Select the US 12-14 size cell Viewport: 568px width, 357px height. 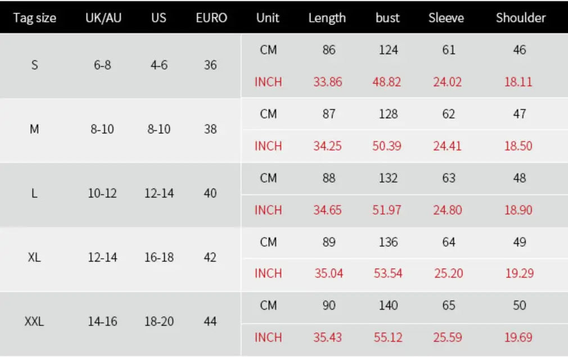[x=159, y=193]
